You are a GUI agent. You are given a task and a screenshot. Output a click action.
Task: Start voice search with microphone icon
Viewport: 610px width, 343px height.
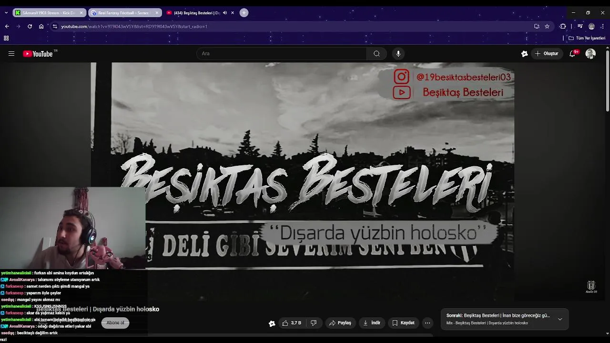coord(398,54)
